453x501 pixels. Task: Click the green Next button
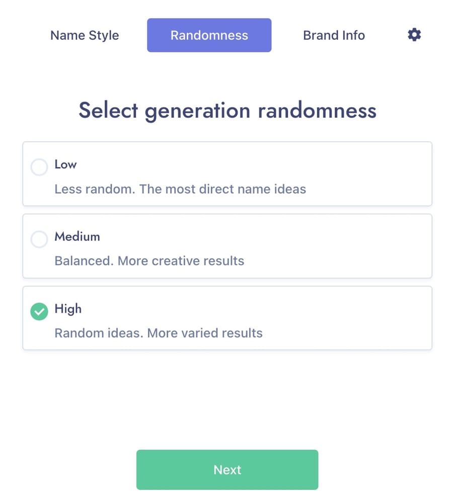pos(228,470)
